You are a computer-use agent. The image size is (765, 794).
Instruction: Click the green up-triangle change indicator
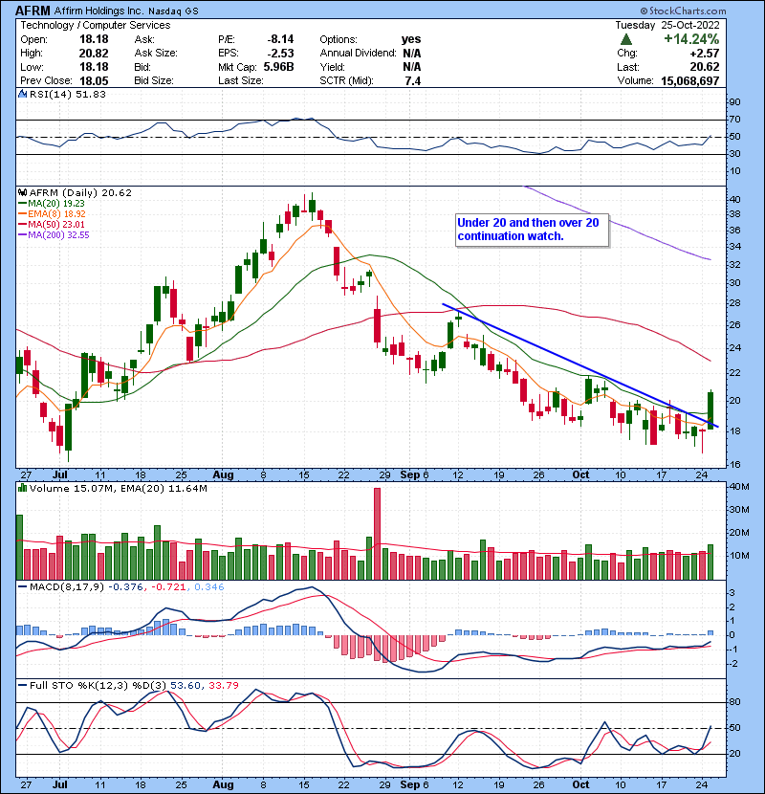tap(625, 39)
